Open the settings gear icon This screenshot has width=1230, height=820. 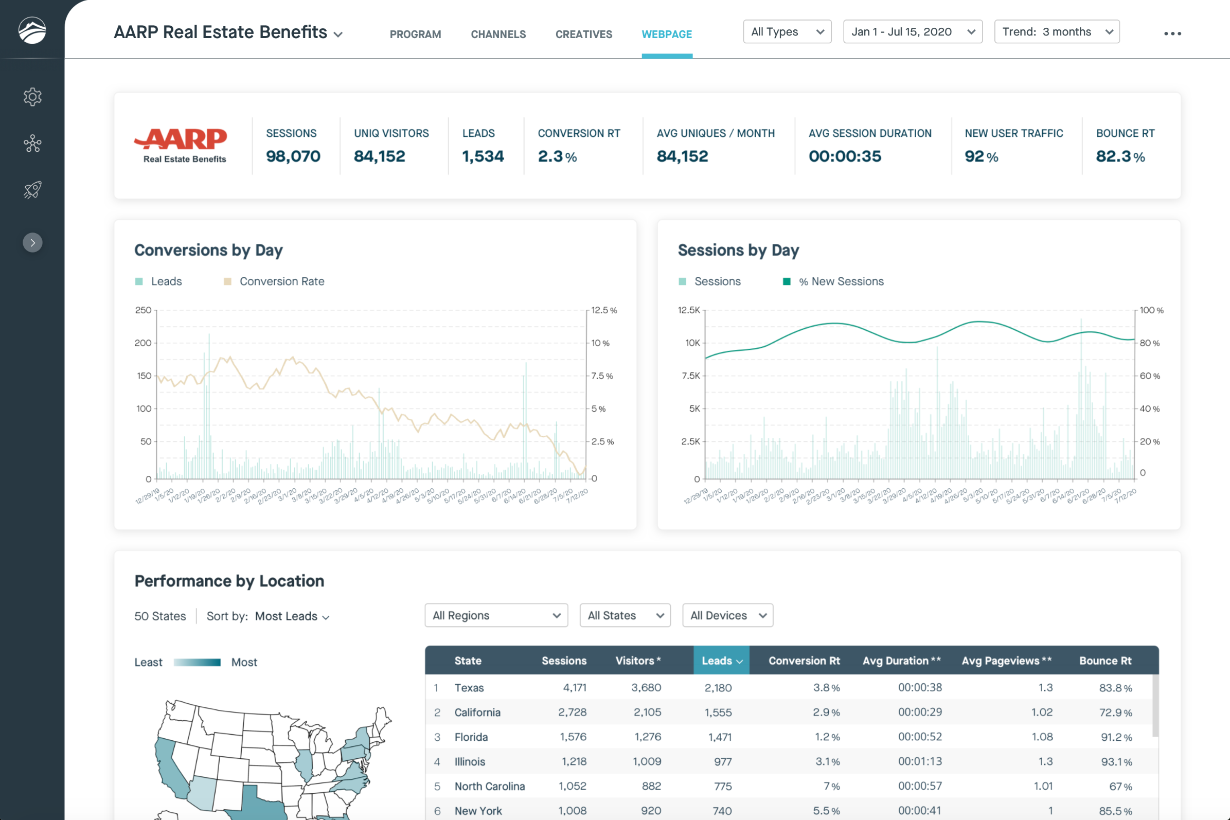click(x=32, y=97)
